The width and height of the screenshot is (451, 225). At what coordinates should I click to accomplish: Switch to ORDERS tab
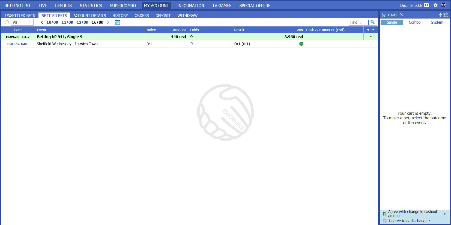[x=142, y=16]
